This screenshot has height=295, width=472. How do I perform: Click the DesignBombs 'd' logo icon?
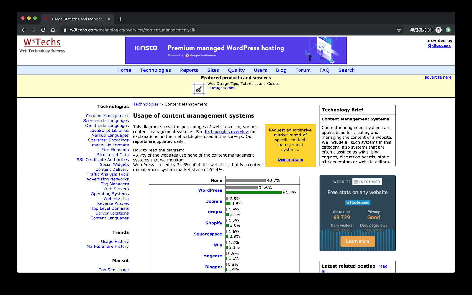(199, 89)
